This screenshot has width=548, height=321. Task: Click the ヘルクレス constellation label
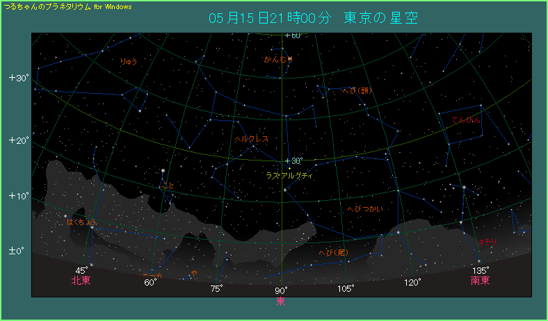pos(251,139)
